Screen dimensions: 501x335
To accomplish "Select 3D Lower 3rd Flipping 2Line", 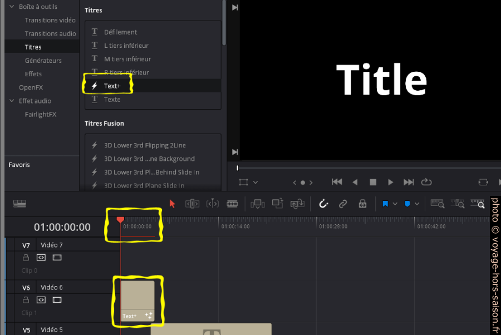I will [x=153, y=145].
